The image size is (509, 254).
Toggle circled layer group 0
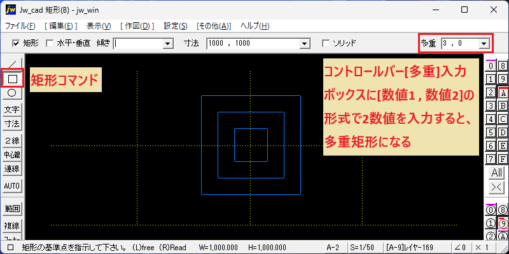click(x=491, y=210)
